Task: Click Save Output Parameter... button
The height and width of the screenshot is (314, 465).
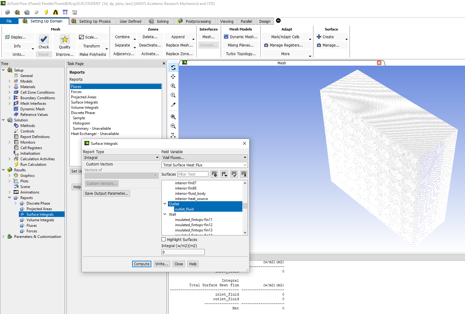Action: click(107, 193)
